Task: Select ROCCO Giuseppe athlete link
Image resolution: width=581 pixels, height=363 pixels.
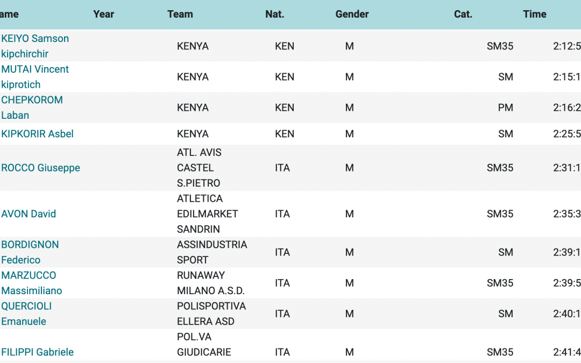Action: pyautogui.click(x=40, y=168)
